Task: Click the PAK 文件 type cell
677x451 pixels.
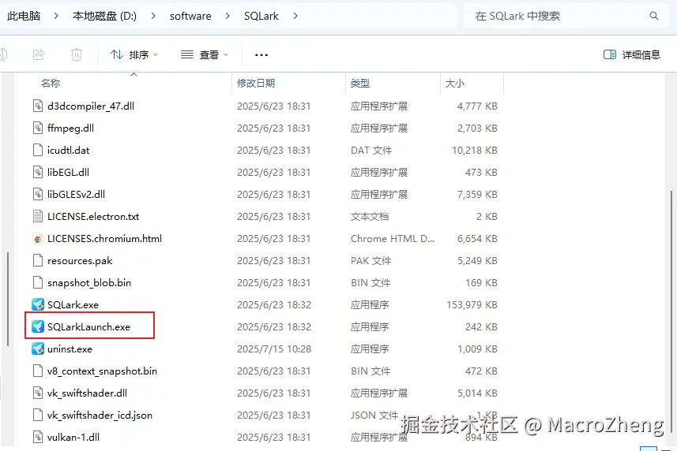Action: [x=370, y=261]
